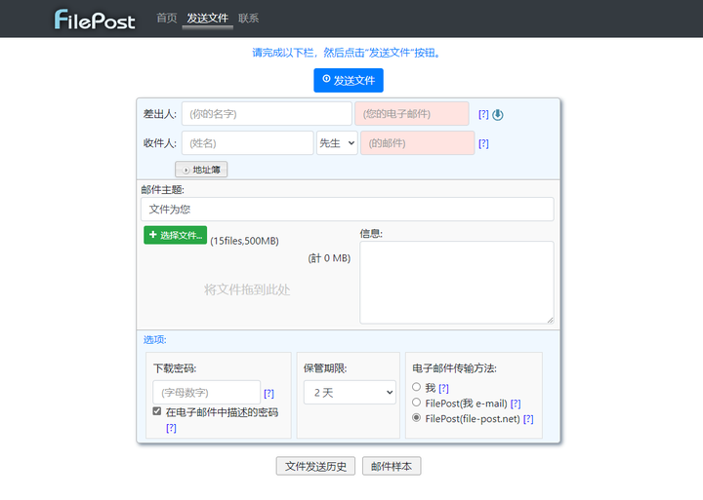Image resolution: width=703 pixels, height=500 pixels.
Task: Open help link beside password field
Action: click(x=269, y=394)
